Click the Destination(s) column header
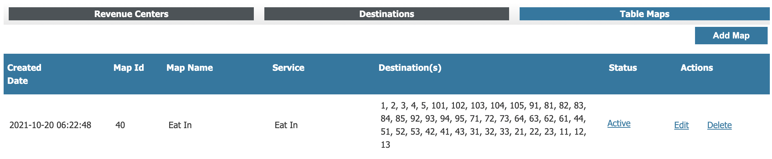Image resolution: width=772 pixels, height=159 pixels. 410,68
